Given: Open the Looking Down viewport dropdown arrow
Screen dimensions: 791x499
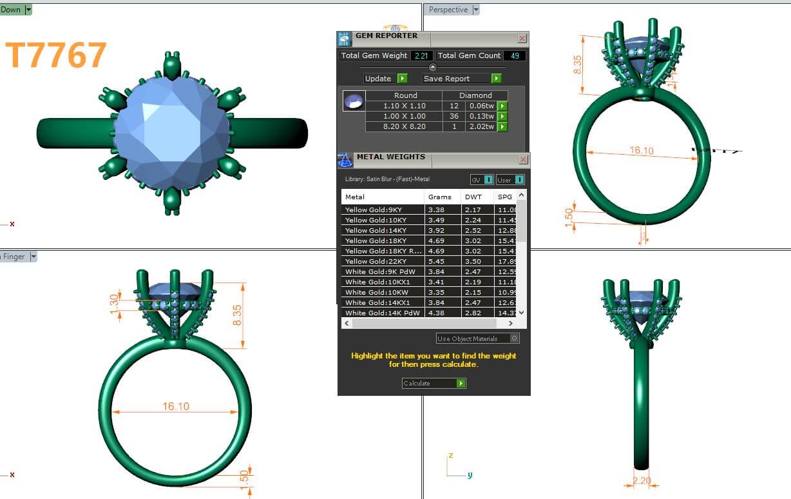Looking at the screenshot, I should click(28, 10).
